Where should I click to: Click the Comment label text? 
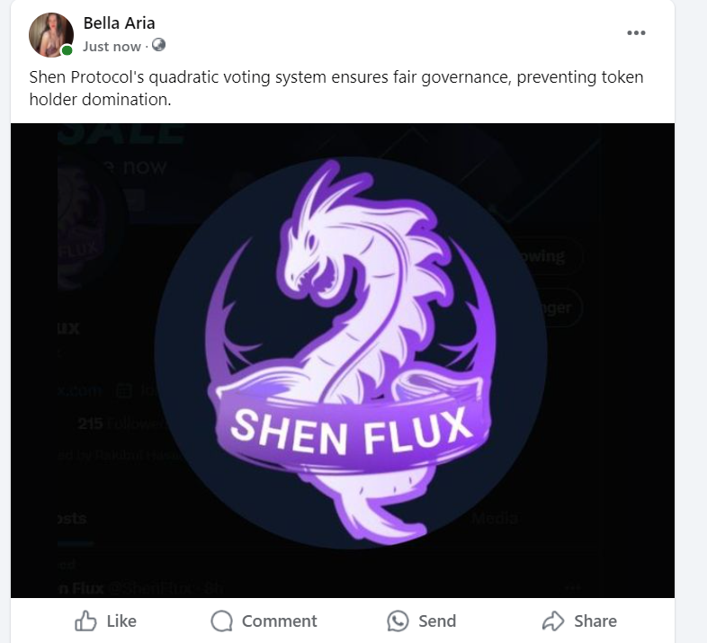pyautogui.click(x=280, y=621)
